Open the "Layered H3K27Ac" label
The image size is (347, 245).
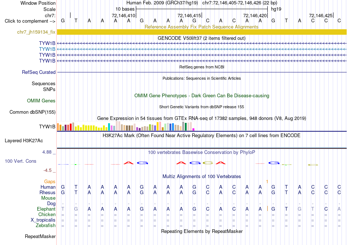click(x=24, y=141)
